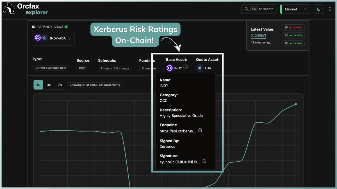This screenshot has width=337, height=189.
Task: Click the Signed By Xerberus value
Action: 167,146
